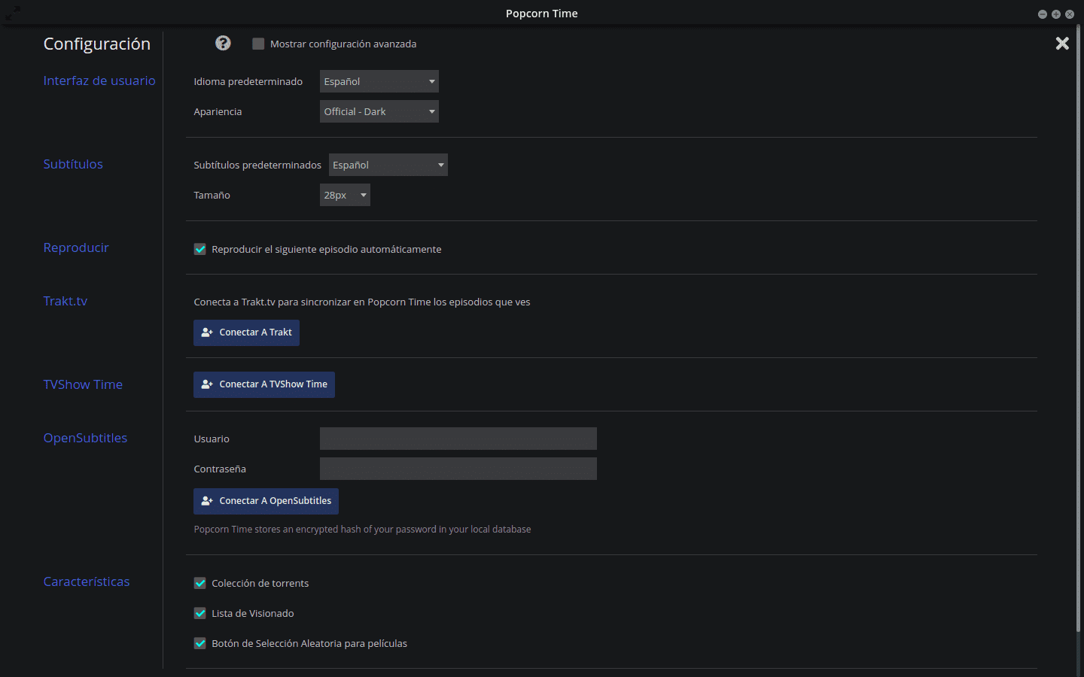Click the vertical scrollbar of settings page
The height and width of the screenshot is (677, 1084).
pos(1078,329)
